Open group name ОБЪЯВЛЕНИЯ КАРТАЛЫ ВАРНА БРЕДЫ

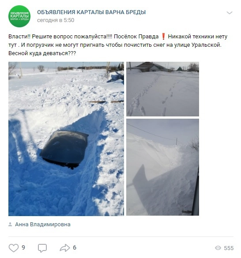[x=91, y=12]
